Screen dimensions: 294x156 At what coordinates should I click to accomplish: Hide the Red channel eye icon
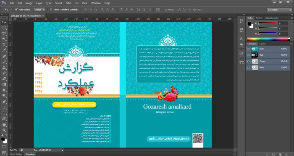(249, 55)
